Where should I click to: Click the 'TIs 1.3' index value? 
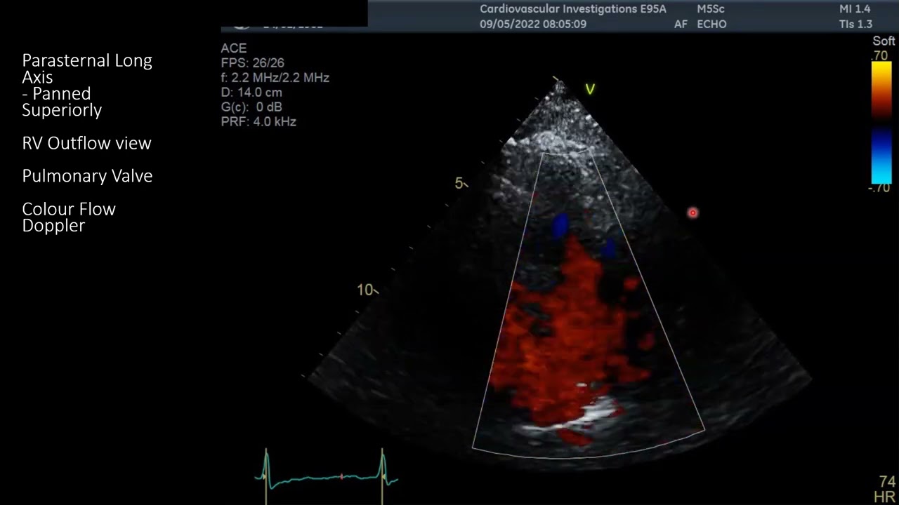(855, 24)
